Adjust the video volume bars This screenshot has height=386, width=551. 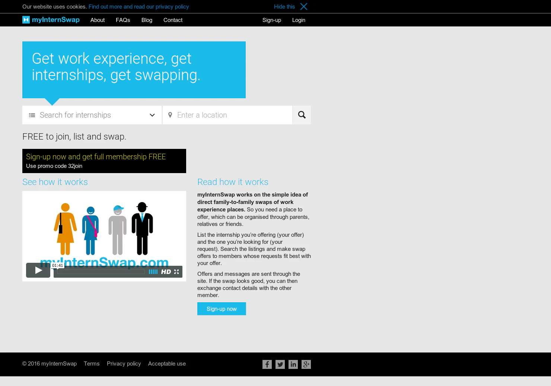coord(153,272)
